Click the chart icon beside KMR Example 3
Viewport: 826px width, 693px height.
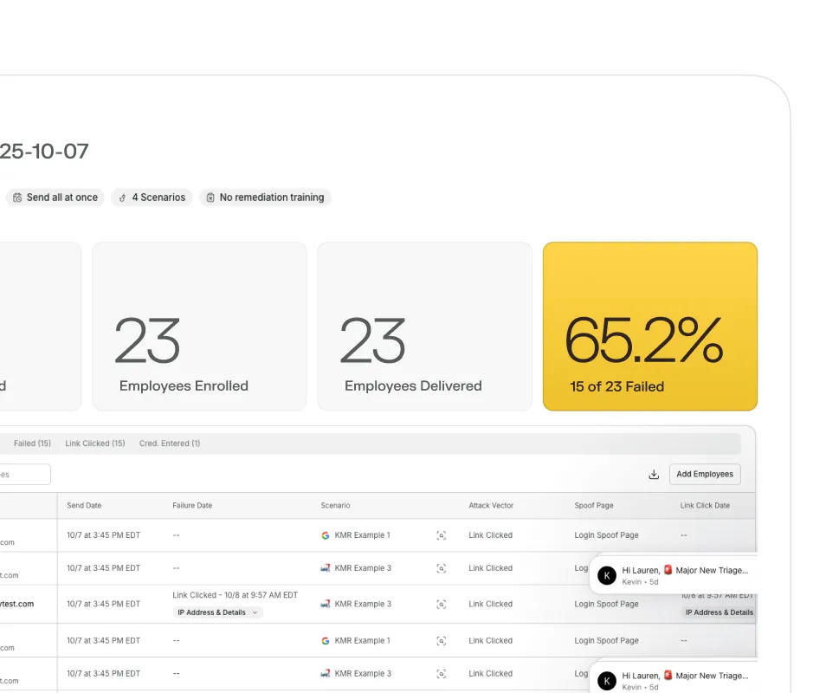(x=324, y=568)
